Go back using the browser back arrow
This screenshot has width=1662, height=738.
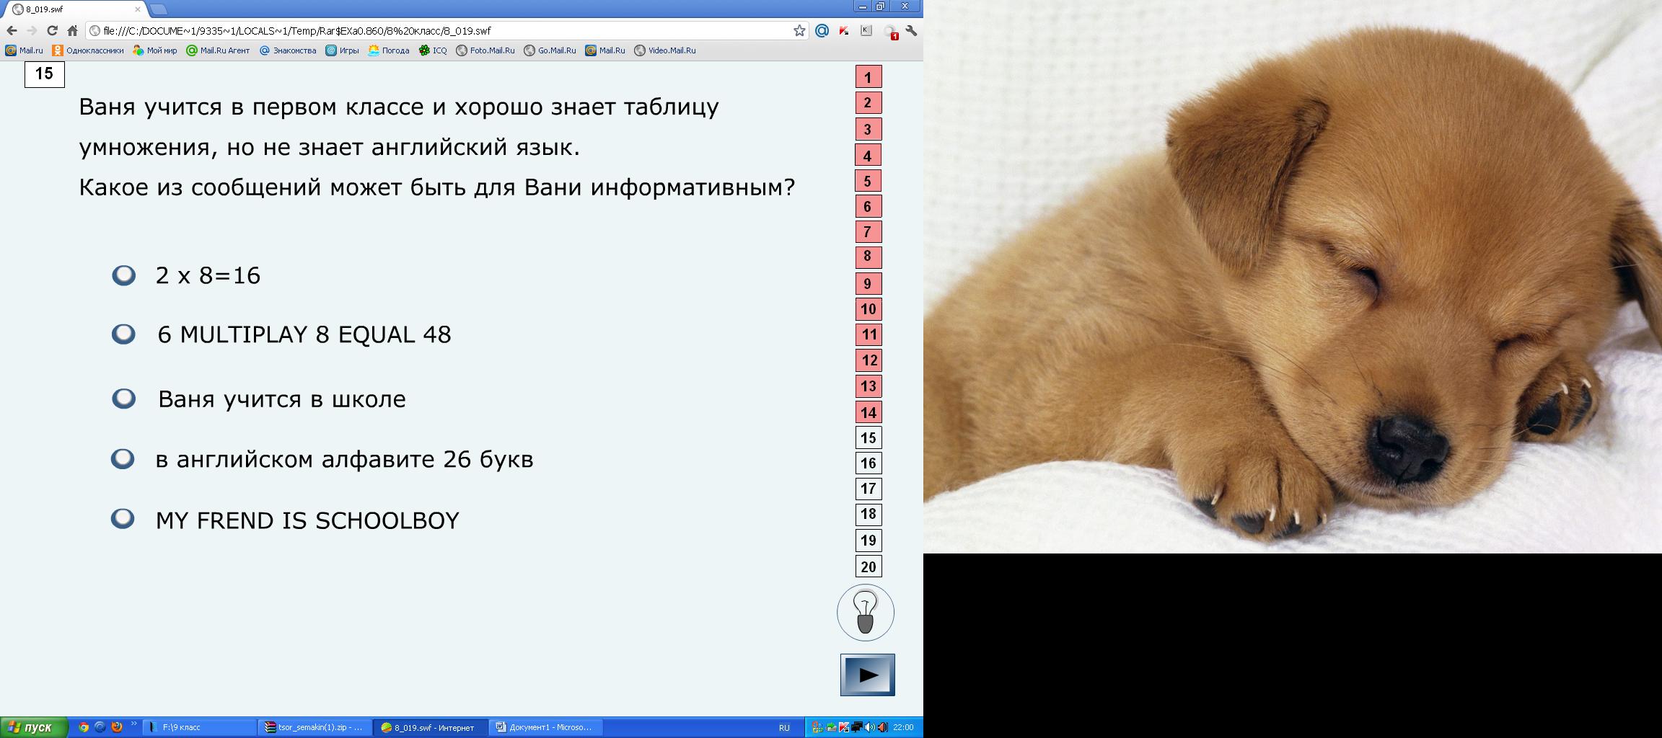12,31
